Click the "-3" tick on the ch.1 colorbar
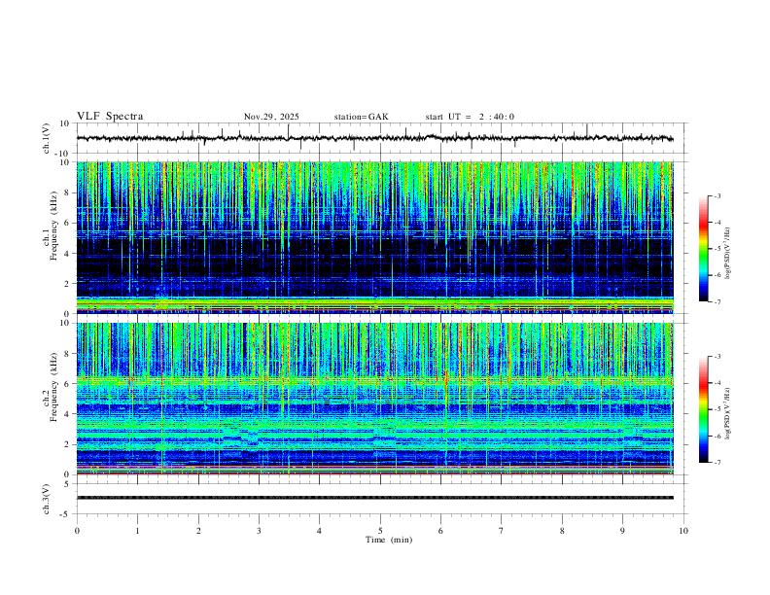This screenshot has width=770, height=595. coord(717,195)
